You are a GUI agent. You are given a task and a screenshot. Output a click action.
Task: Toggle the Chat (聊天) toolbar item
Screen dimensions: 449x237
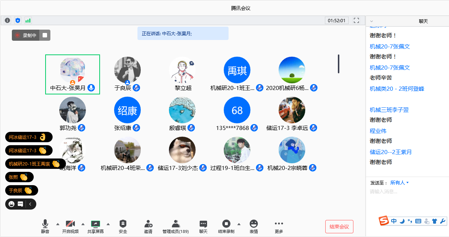[203, 226]
